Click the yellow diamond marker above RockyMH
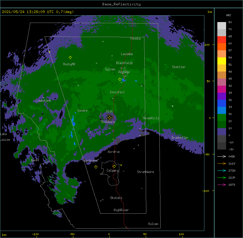 [x=70, y=58]
